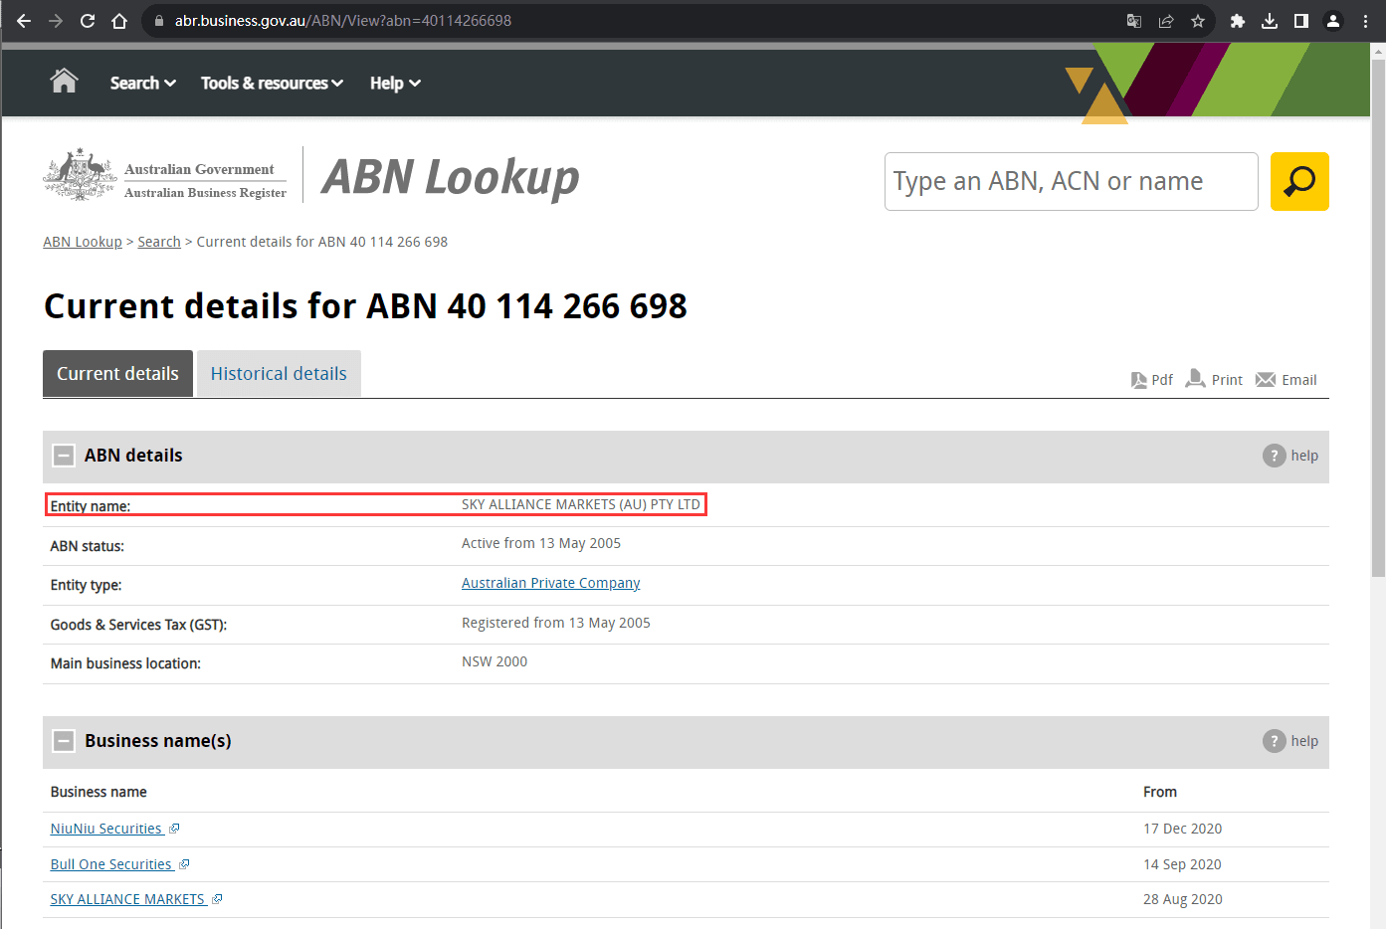1386x929 pixels.
Task: Click the 'ABN status:' label
Action: [x=88, y=546]
